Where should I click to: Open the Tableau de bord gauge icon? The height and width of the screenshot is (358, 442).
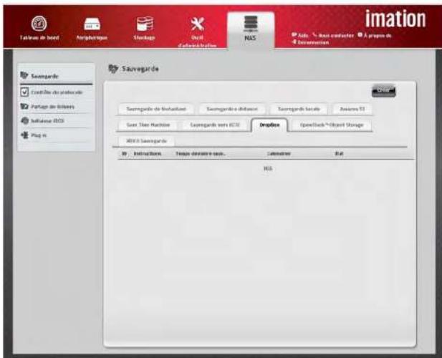tap(39, 24)
